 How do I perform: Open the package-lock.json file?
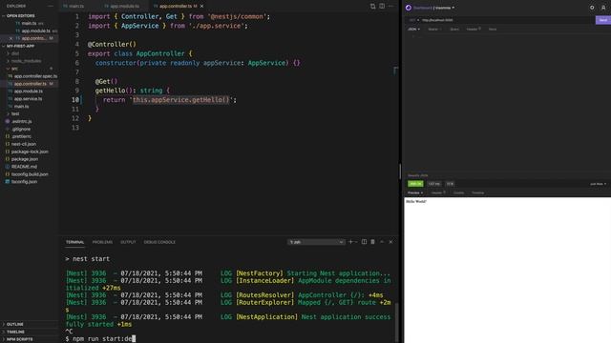(x=30, y=151)
